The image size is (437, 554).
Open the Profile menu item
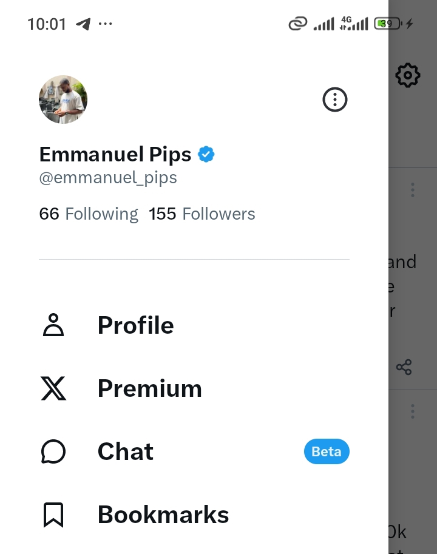coord(194,325)
